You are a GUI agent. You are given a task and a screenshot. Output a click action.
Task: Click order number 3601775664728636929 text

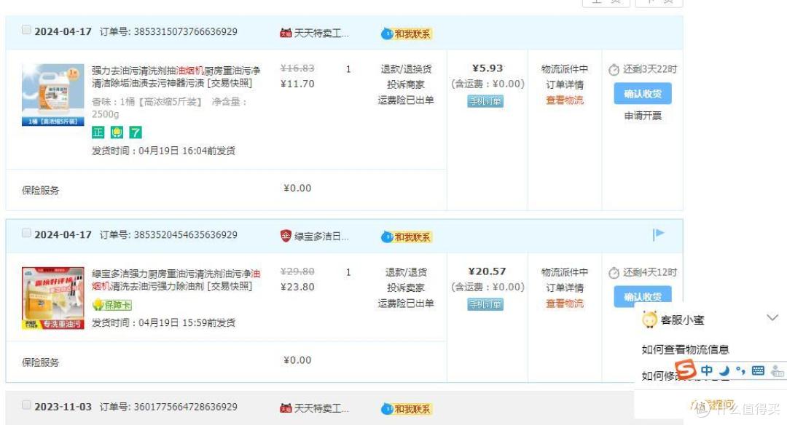185,407
